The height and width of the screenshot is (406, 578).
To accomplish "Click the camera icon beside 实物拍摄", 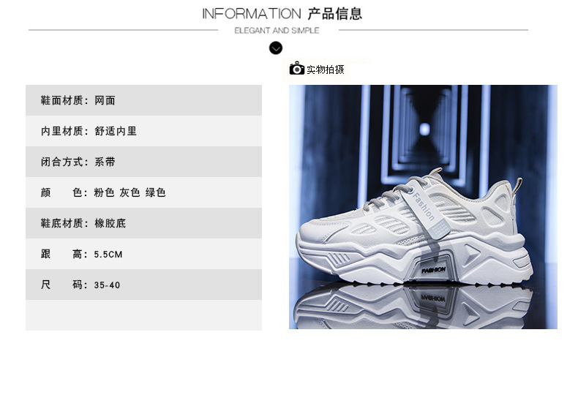I will coord(297,69).
